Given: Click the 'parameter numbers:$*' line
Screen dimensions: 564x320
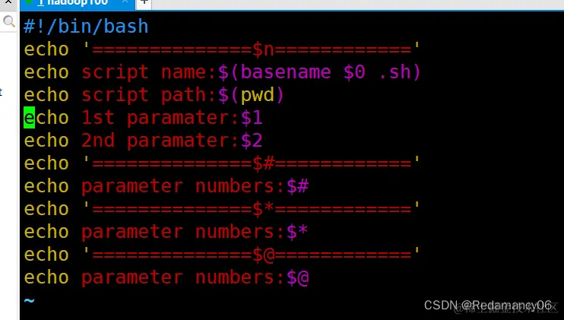Looking at the screenshot, I should tap(166, 232).
